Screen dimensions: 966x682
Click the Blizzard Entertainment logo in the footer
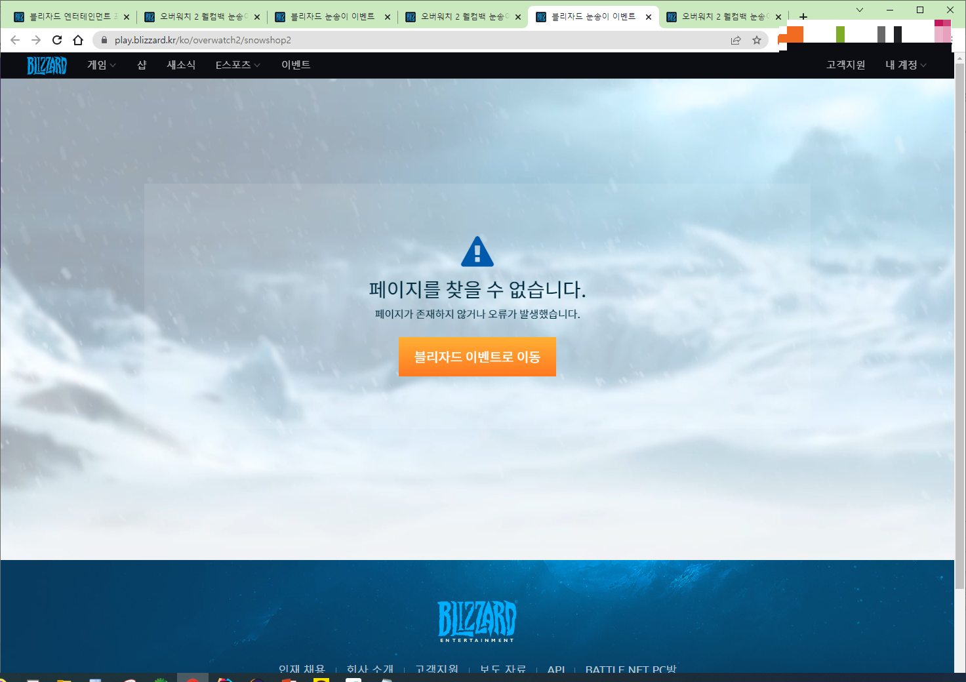coord(477,621)
